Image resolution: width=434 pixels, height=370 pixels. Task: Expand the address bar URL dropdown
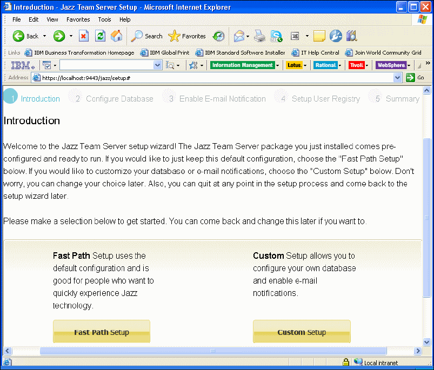(397, 78)
